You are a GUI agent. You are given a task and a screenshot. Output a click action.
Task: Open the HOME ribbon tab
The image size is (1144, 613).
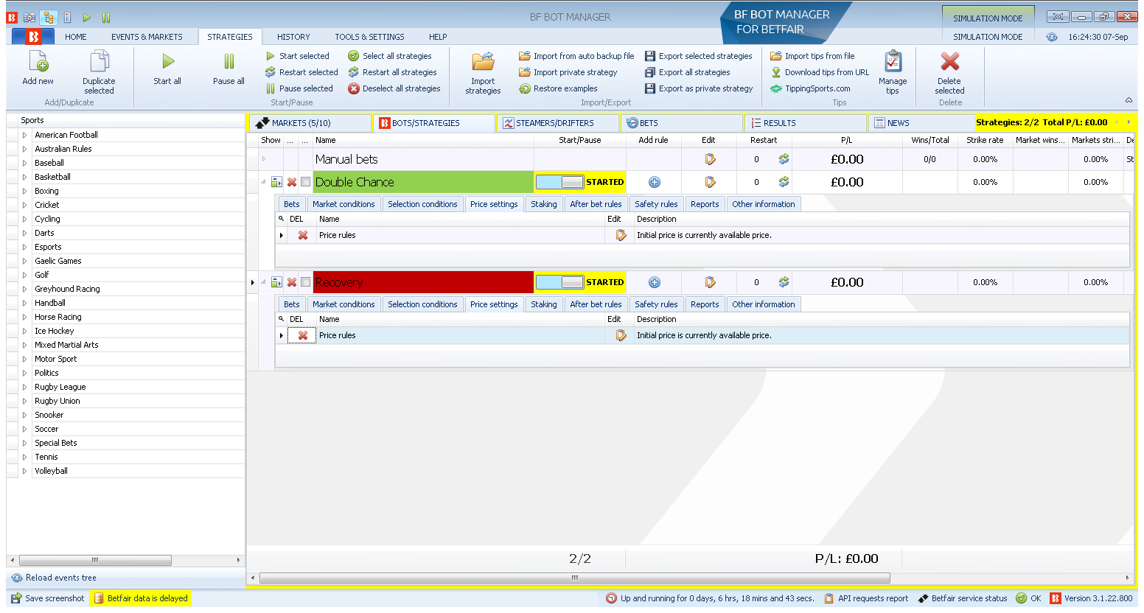click(x=75, y=37)
